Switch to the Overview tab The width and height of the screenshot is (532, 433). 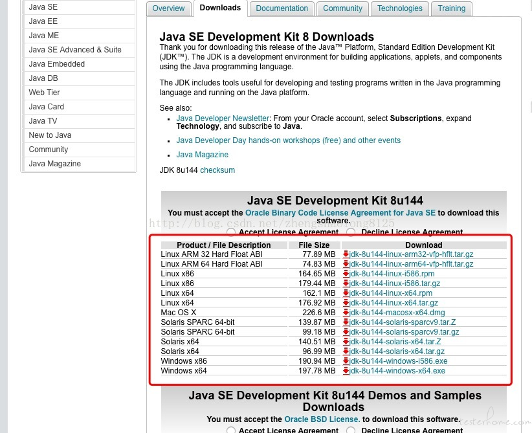[168, 8]
